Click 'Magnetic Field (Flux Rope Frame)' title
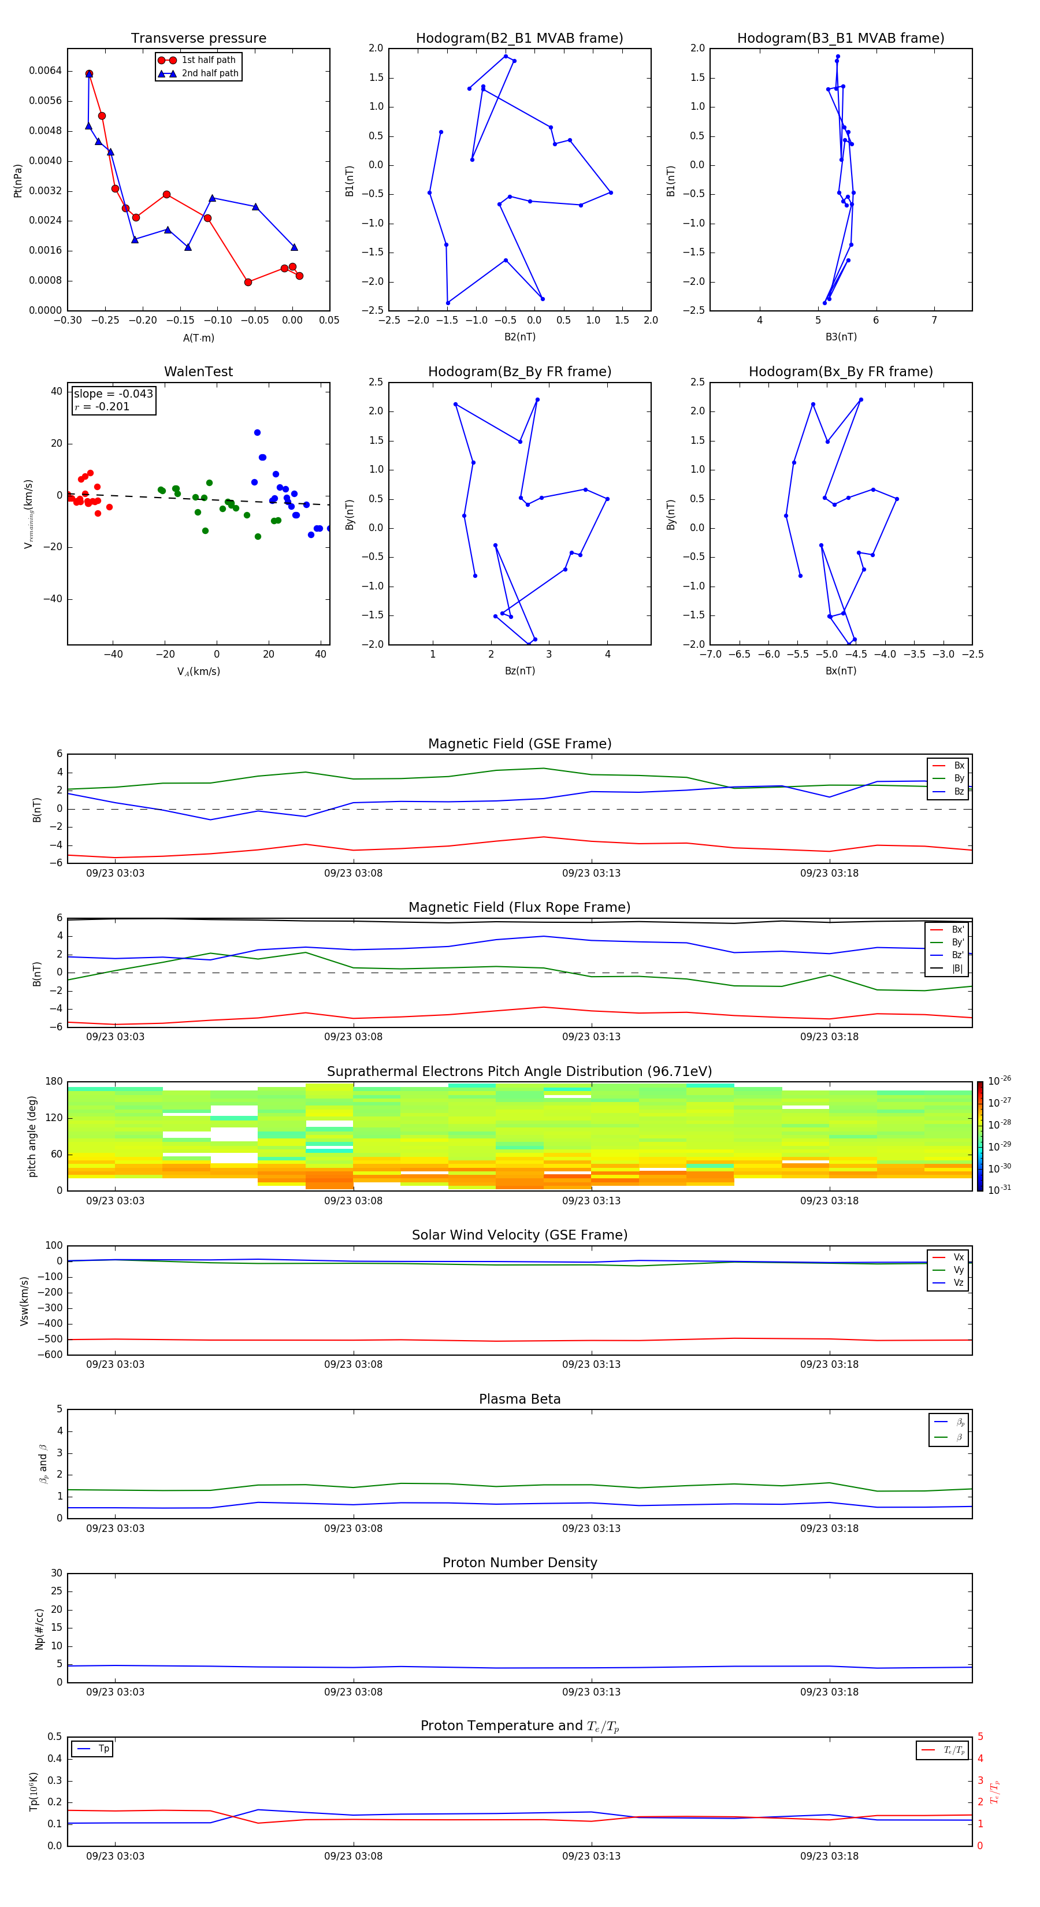The width and height of the screenshot is (1040, 1907). pyautogui.click(x=519, y=908)
